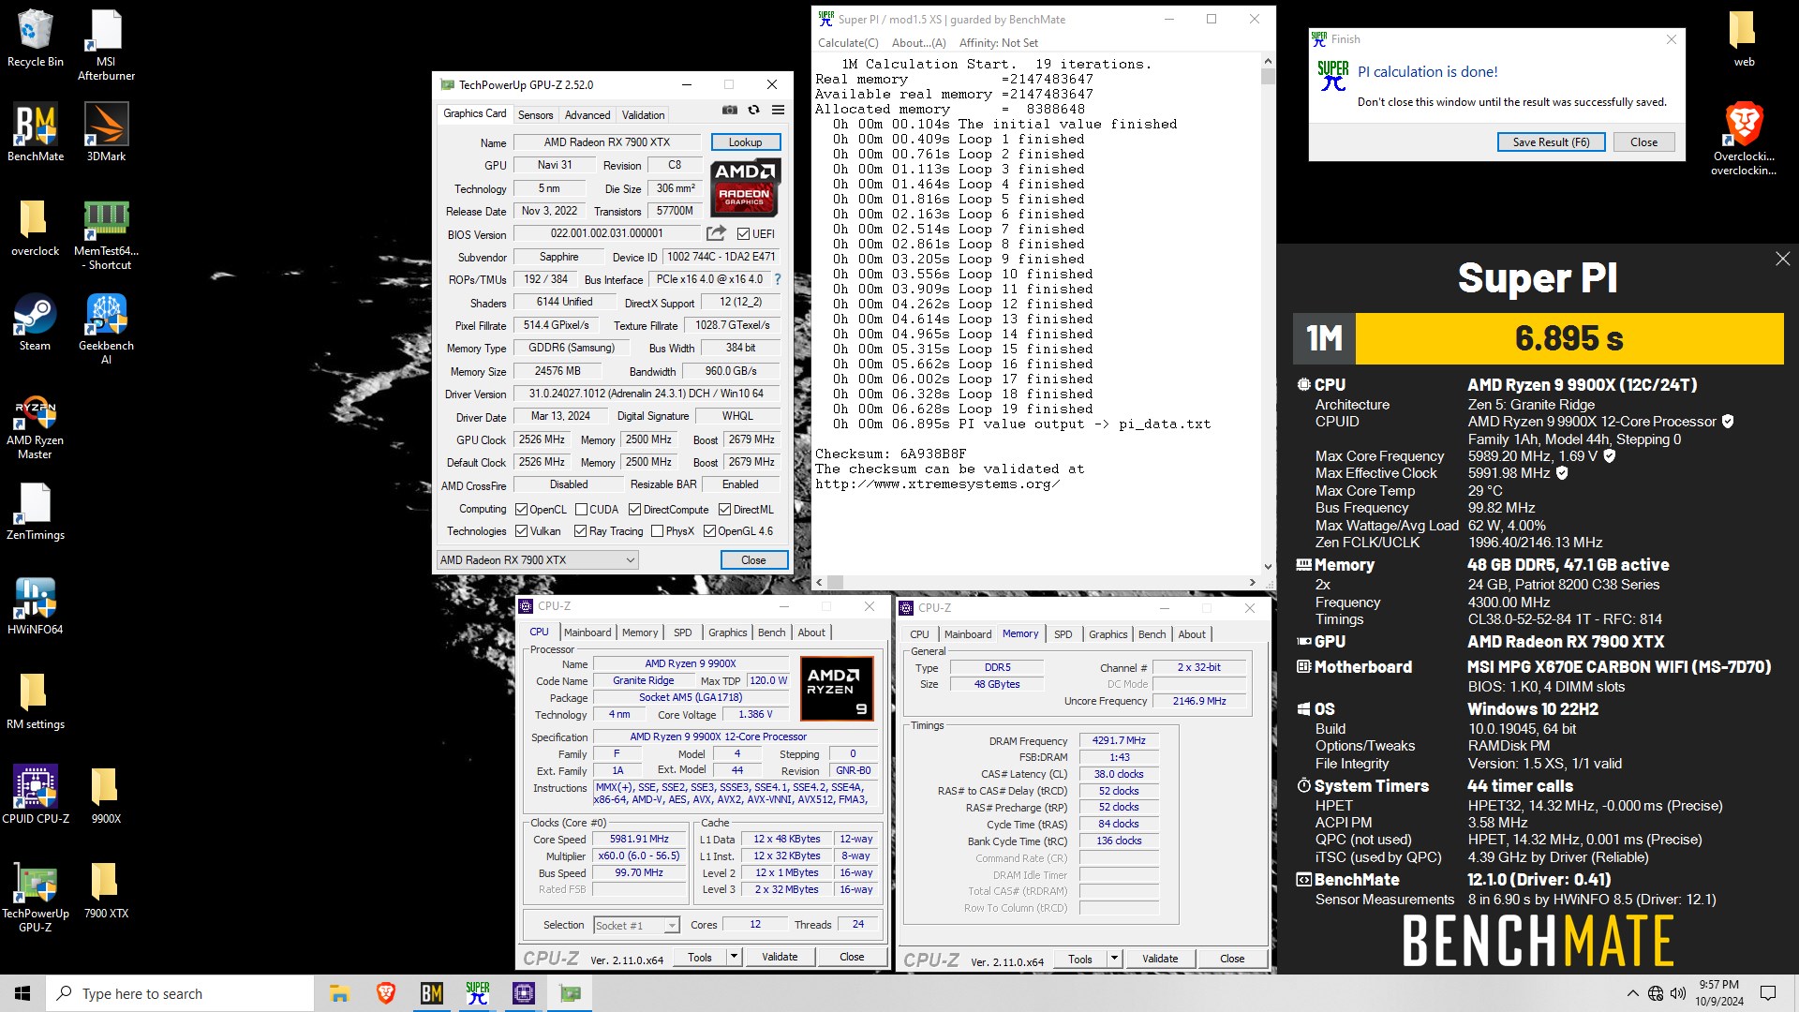The width and height of the screenshot is (1799, 1012).
Task: Toggle PhysX checkbox in GPU-Z
Action: pos(657,531)
